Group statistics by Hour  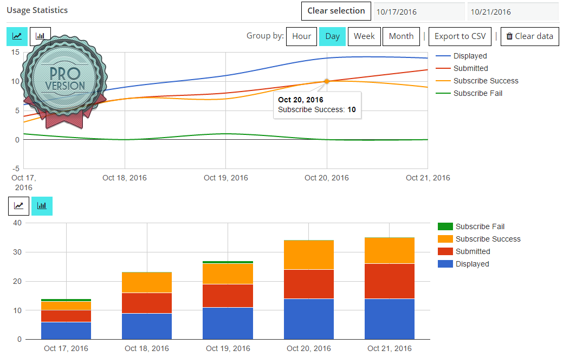(301, 36)
